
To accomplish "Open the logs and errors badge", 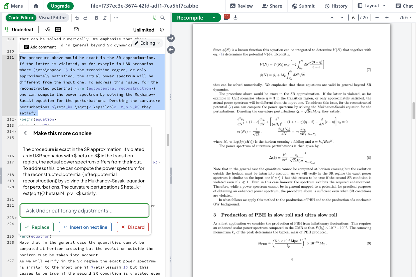I will click(x=227, y=17).
